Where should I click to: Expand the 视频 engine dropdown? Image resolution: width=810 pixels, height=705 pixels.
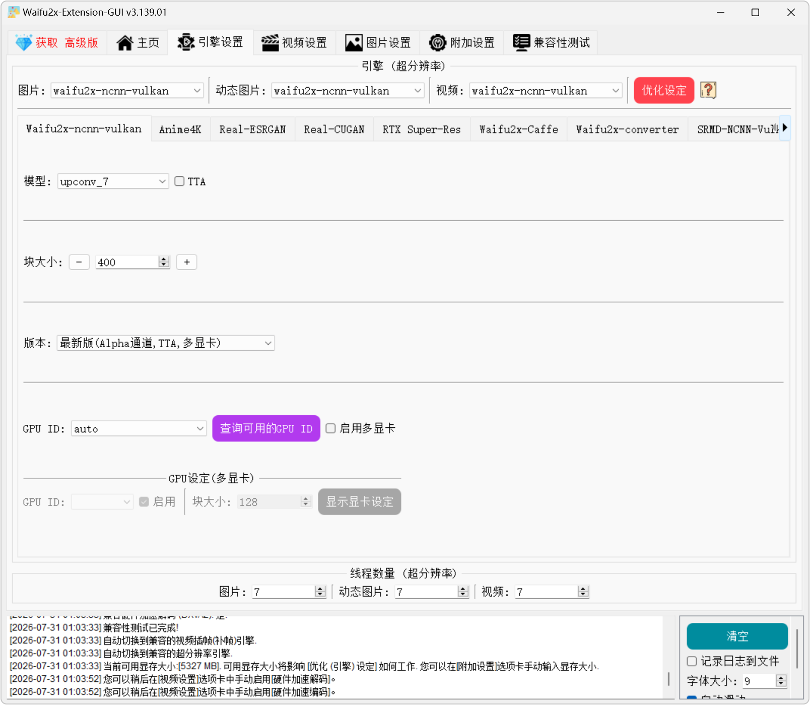point(546,91)
